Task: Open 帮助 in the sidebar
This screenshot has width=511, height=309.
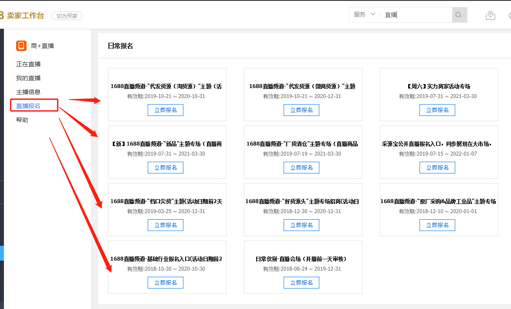Action: (22, 120)
